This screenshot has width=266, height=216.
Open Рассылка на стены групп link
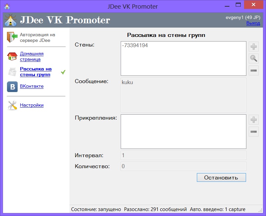tap(36, 72)
